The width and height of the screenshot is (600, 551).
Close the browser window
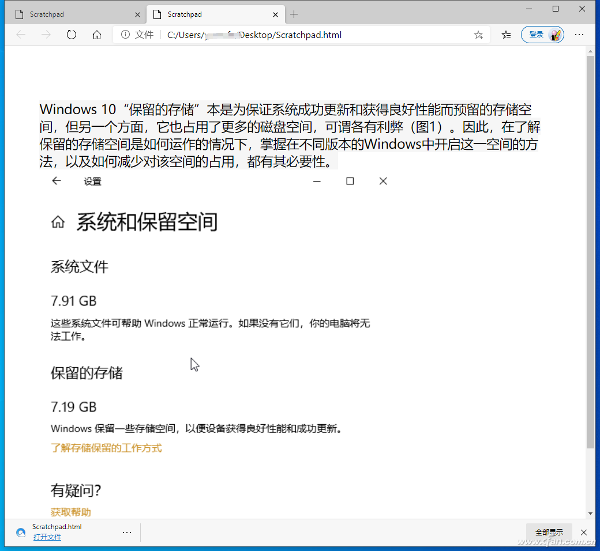582,9
